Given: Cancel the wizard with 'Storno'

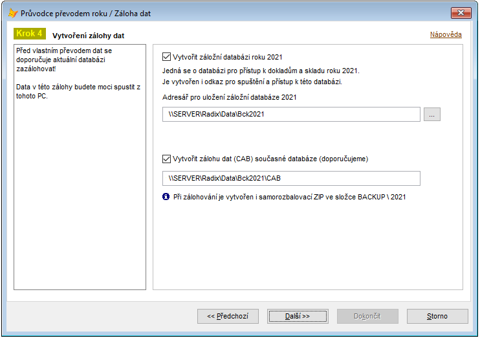Looking at the screenshot, I should tap(437, 316).
